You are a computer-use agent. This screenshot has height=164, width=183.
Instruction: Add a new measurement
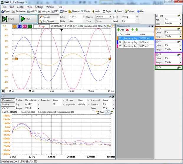121,30
